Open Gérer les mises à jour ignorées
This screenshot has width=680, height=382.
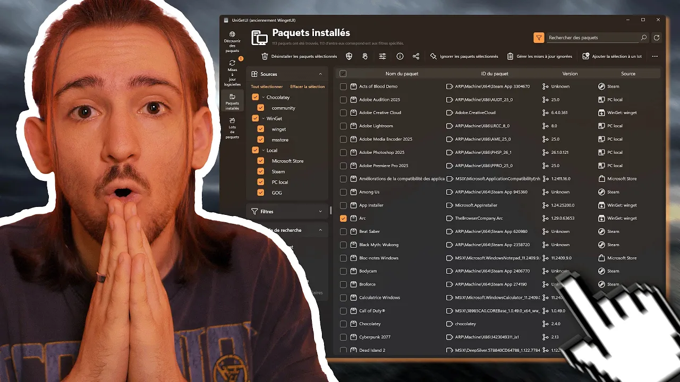pos(539,56)
